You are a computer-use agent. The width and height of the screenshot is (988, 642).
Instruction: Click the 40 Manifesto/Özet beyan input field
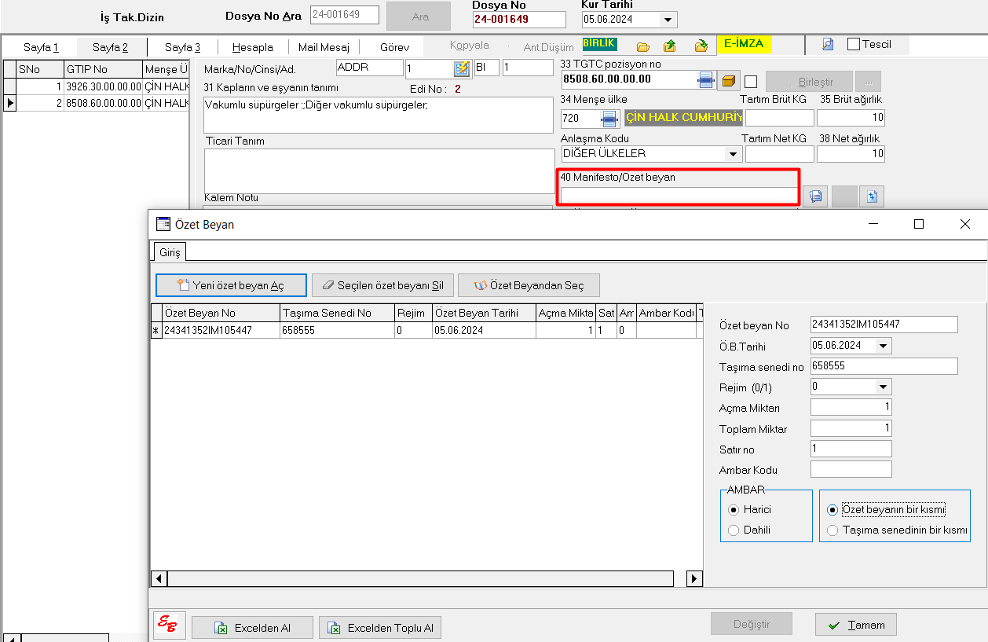click(679, 196)
